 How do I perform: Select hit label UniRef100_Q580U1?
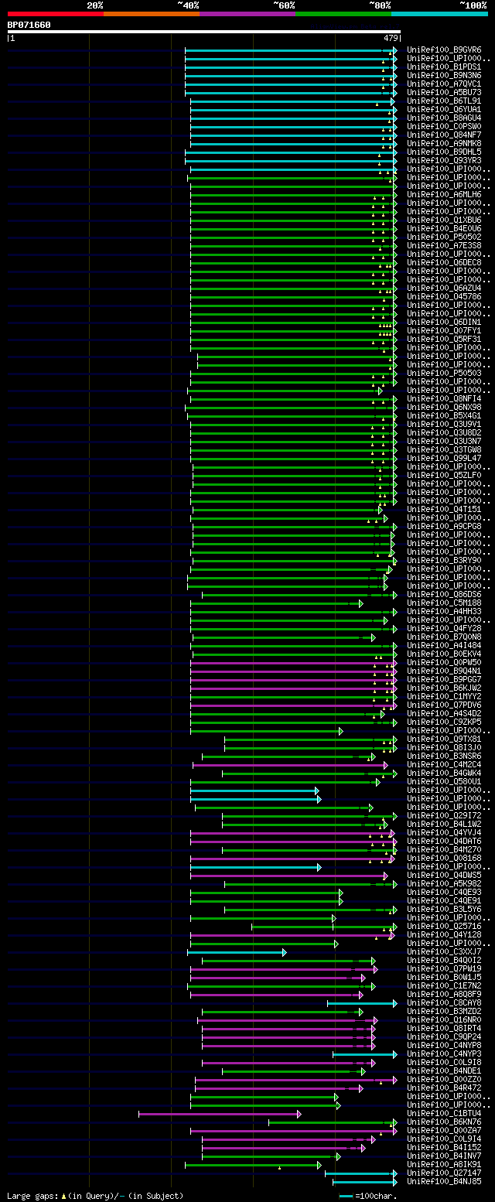(x=444, y=781)
